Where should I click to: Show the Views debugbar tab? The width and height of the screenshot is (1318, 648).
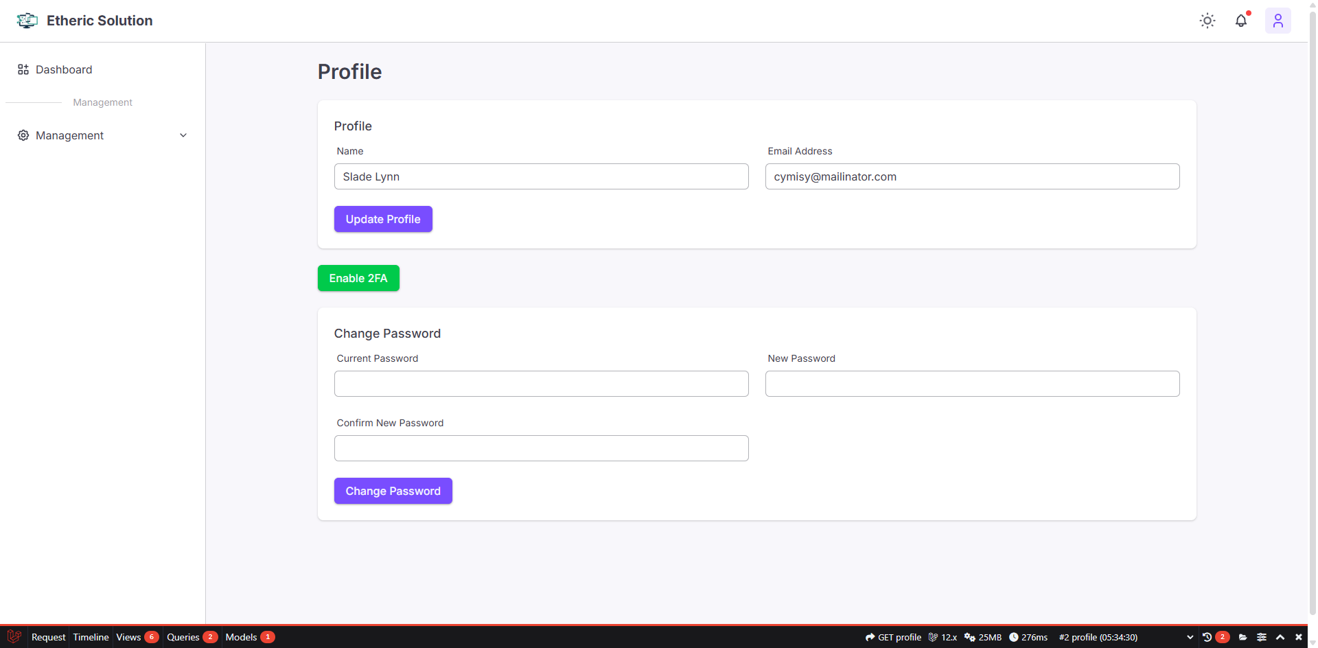128,637
